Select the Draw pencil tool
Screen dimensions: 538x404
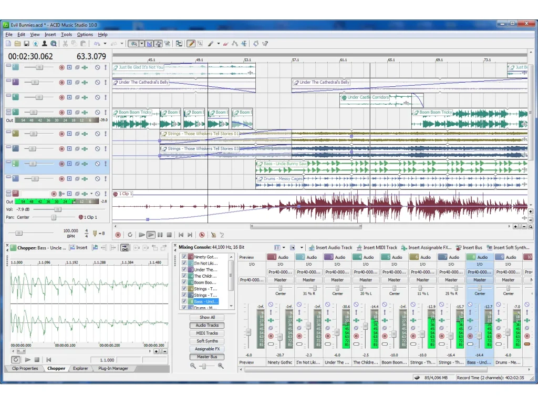[x=191, y=44]
